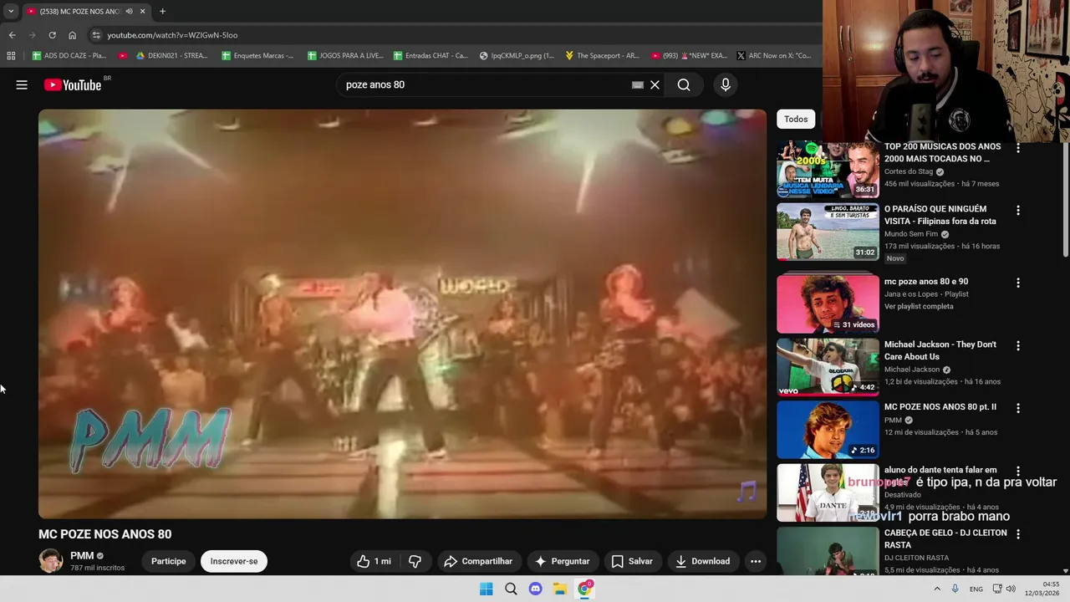Image resolution: width=1070 pixels, height=602 pixels.
Task: Select the Todos filter chip
Action: (796, 119)
